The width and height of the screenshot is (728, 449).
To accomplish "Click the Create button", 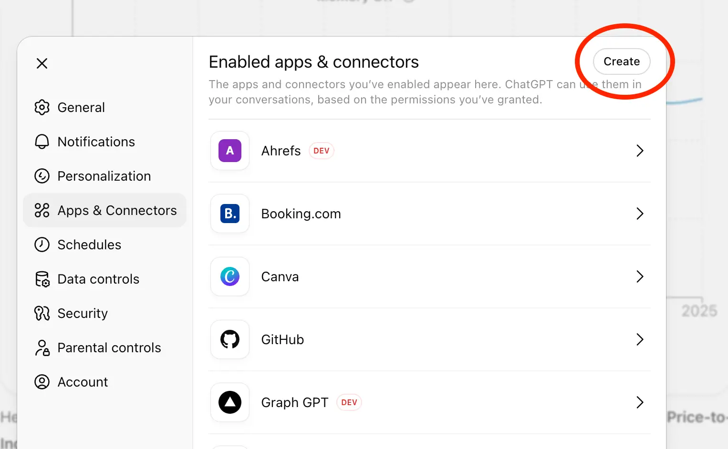I will pos(621,61).
